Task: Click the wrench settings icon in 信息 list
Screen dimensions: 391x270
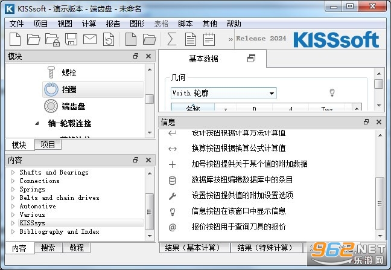Action: tap(173, 196)
